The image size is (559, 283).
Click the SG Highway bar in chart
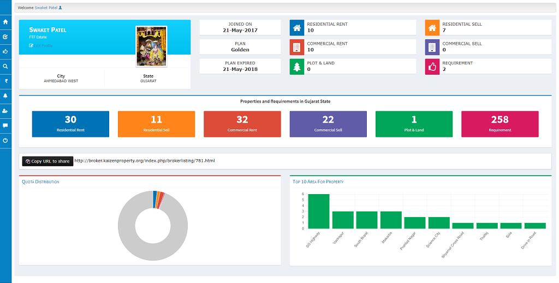pos(319,212)
